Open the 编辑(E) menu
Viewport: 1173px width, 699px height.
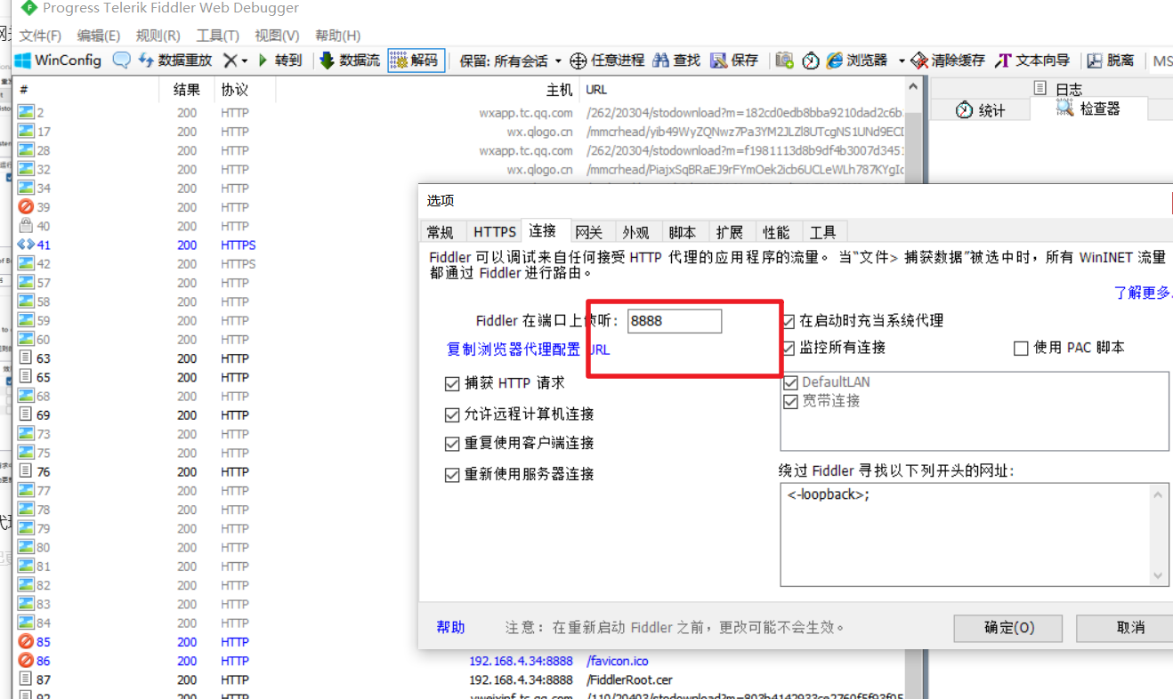[98, 36]
